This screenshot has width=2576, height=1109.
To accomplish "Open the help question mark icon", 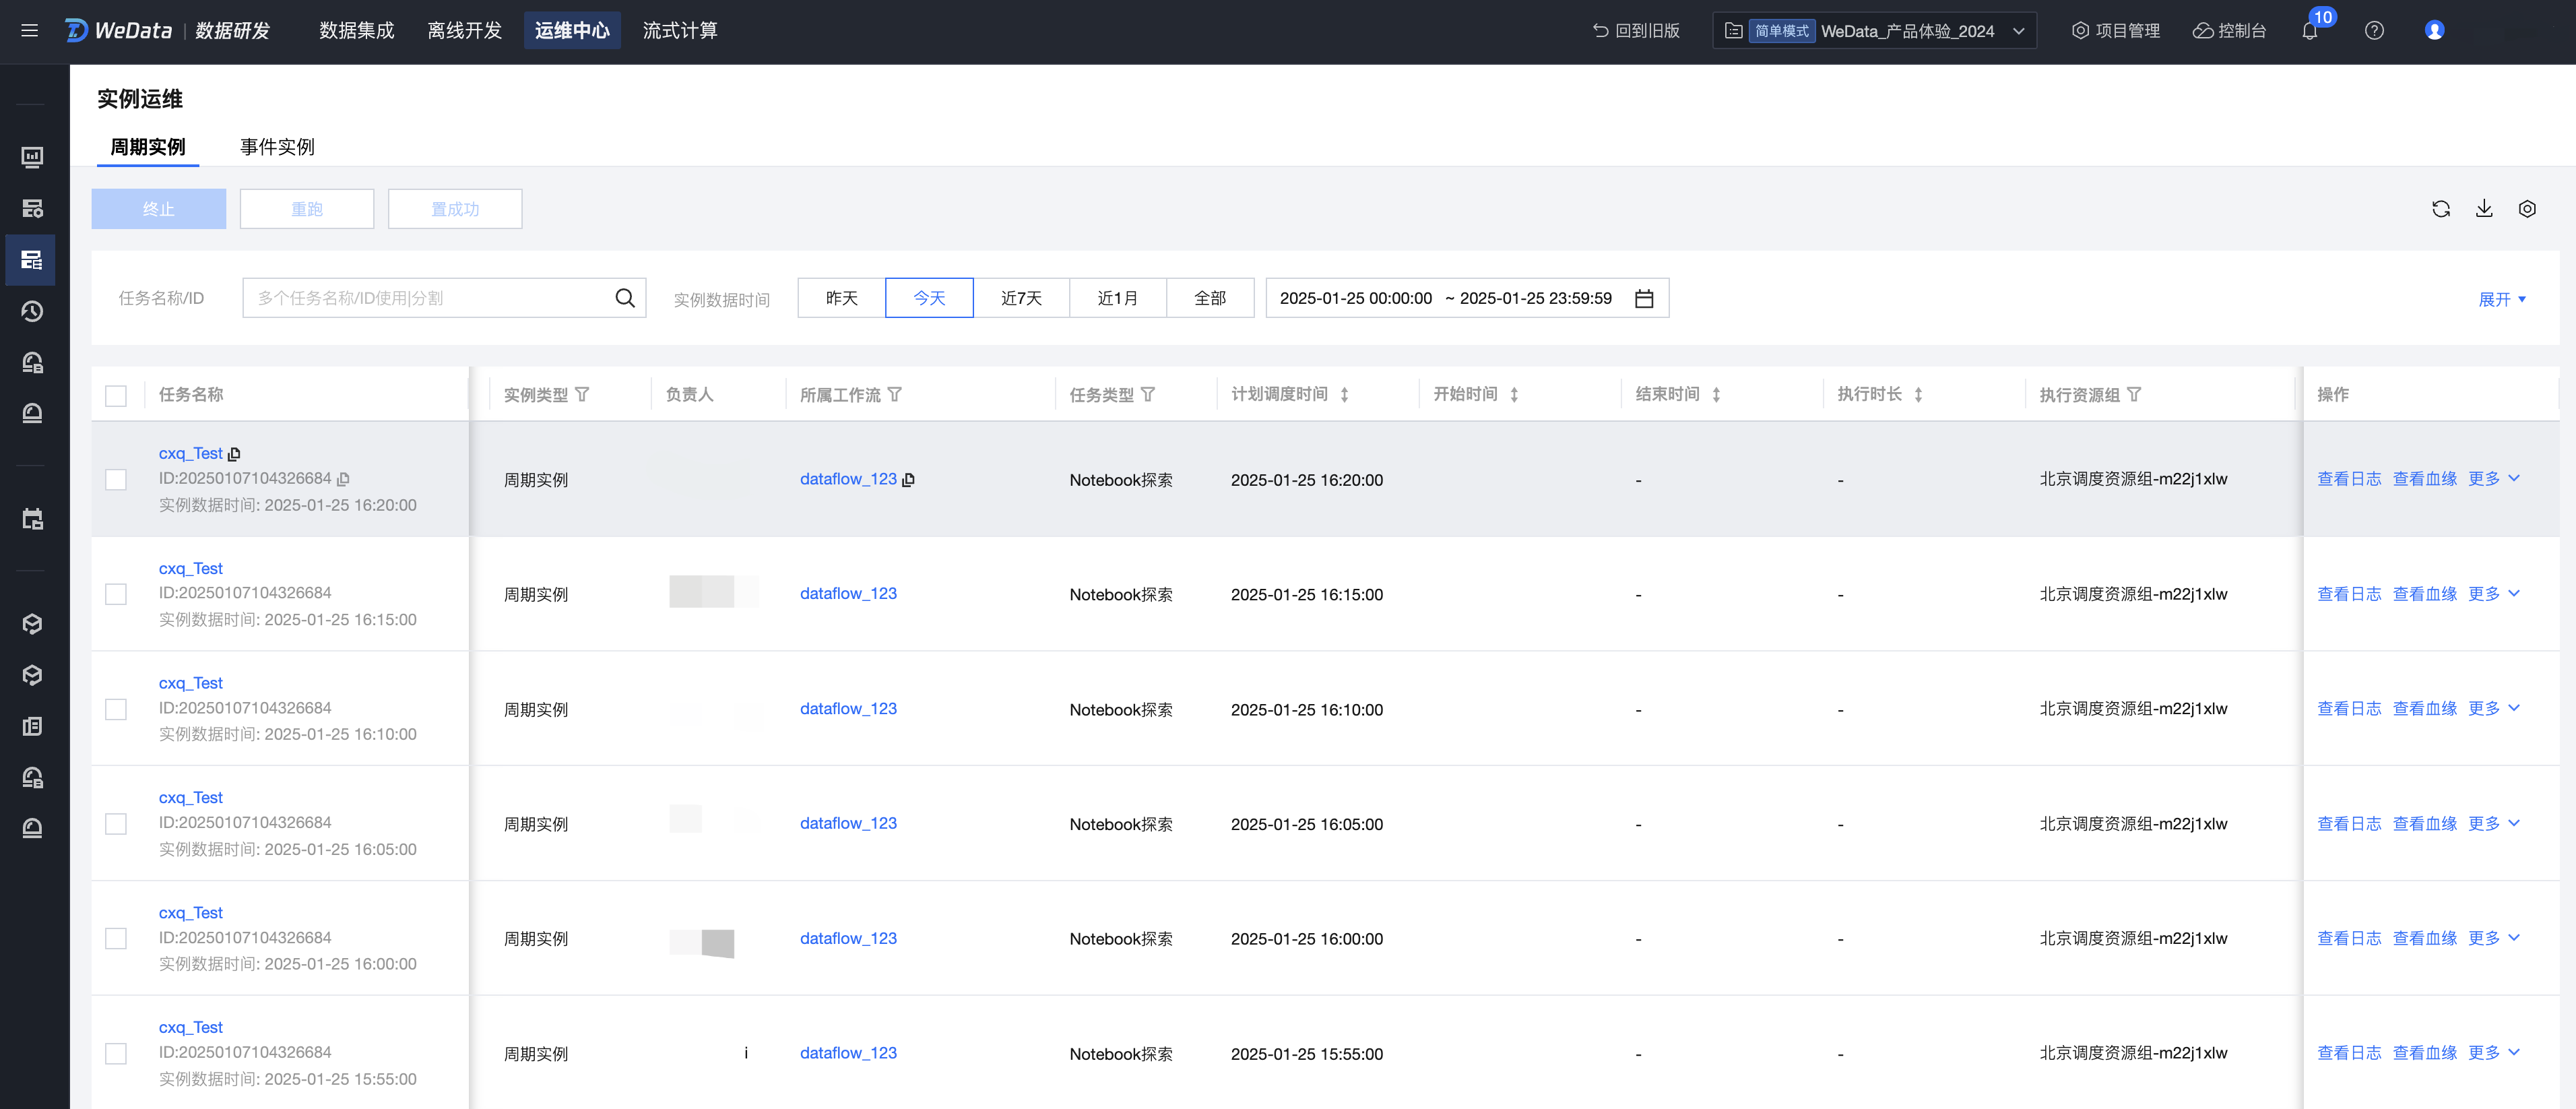I will click(x=2373, y=31).
